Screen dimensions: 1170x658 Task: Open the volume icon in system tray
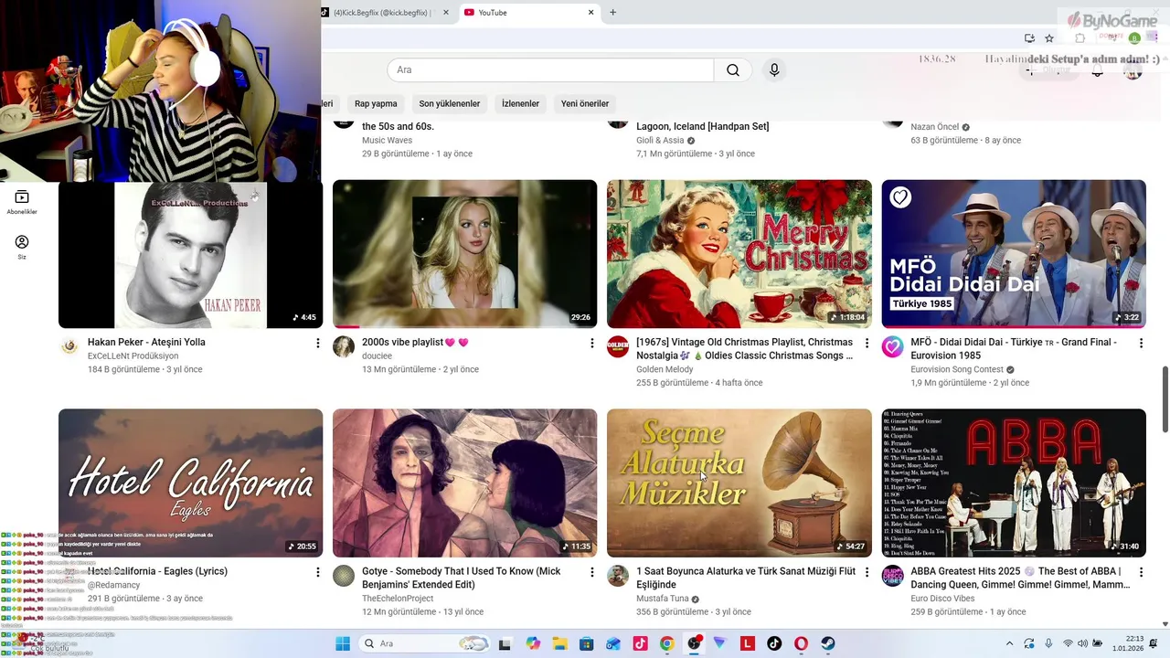[x=1084, y=643]
